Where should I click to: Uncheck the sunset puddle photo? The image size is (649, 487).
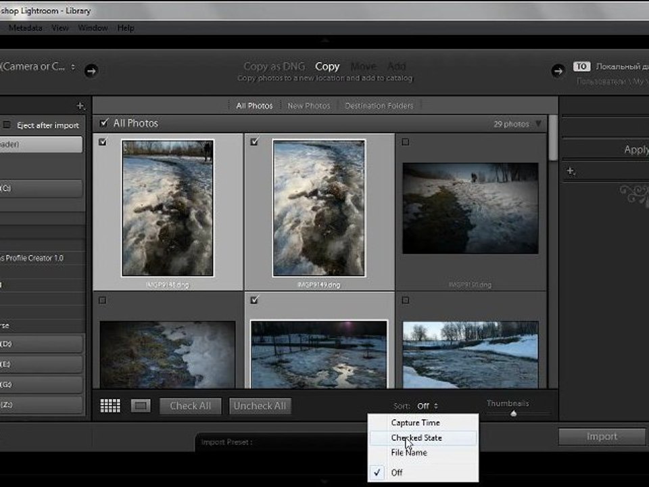coord(255,300)
